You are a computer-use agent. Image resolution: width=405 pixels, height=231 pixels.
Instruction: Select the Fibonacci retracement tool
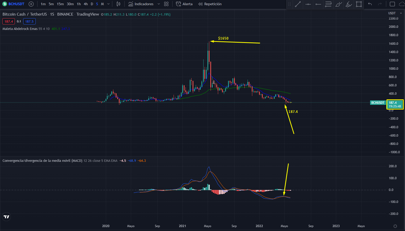click(x=328, y=4)
